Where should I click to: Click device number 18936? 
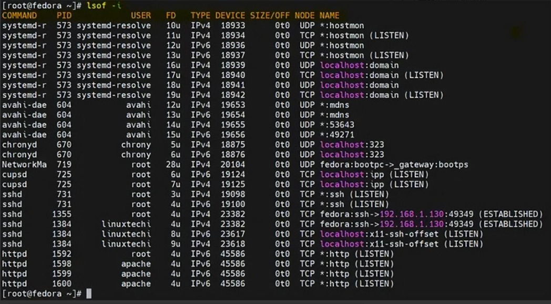tap(233, 45)
